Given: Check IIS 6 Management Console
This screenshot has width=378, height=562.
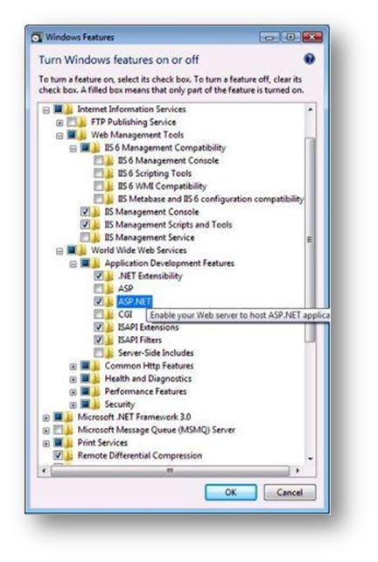Looking at the screenshot, I should tap(99, 160).
